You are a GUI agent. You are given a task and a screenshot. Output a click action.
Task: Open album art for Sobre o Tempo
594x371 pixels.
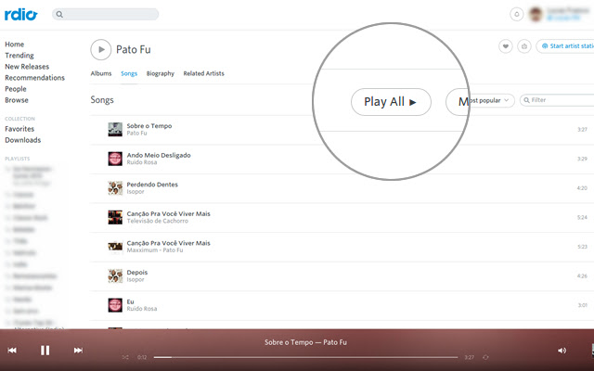click(x=115, y=130)
